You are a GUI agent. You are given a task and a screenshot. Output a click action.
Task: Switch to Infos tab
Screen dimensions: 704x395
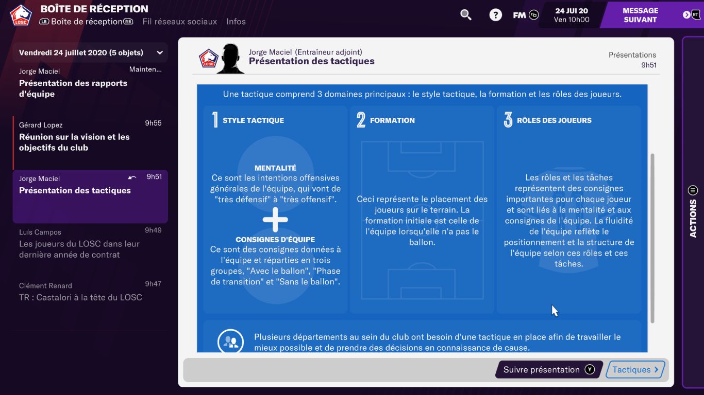(x=236, y=22)
